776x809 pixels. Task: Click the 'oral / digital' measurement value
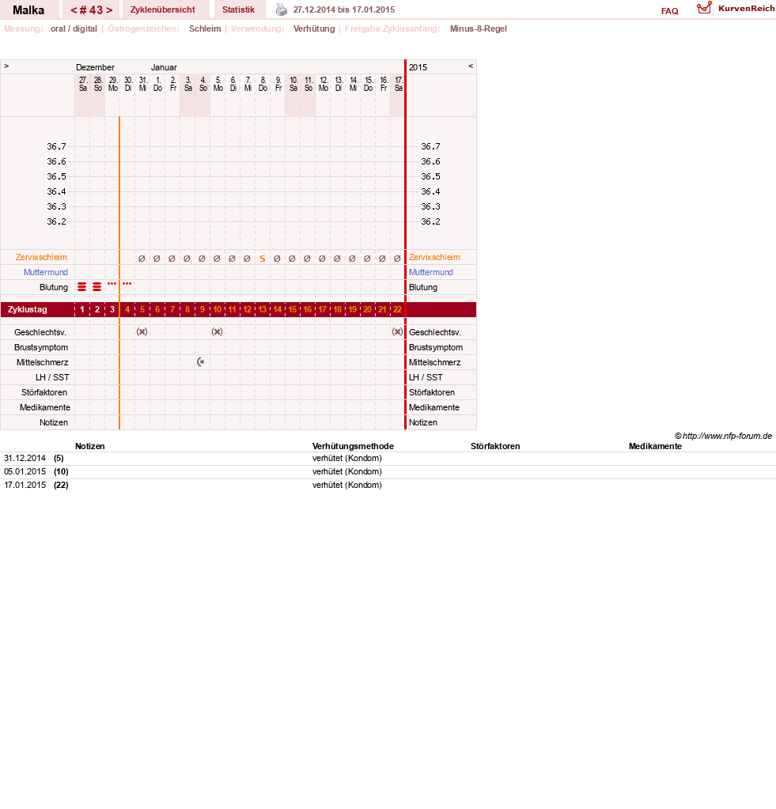[74, 29]
